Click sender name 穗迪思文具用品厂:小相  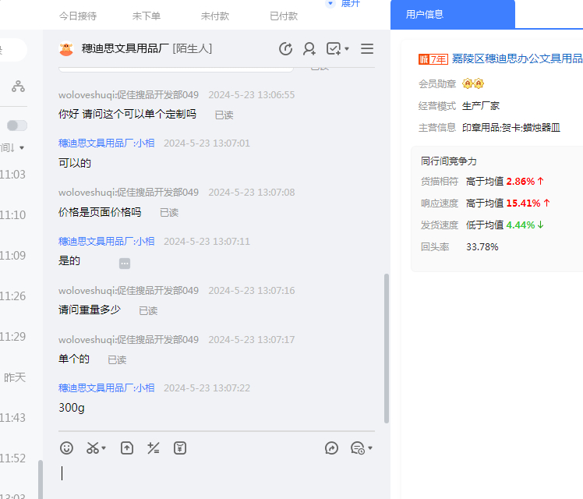point(107,143)
